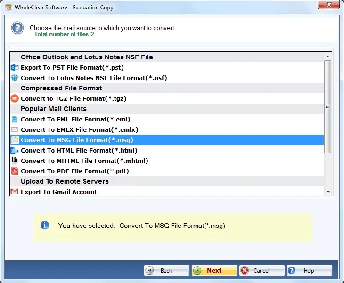344x283 pixels.
Task: Click the red PDF format icon
Action: click(15, 171)
